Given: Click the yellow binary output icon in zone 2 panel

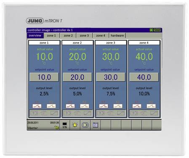Looking at the screenshot, I should click(x=85, y=106).
